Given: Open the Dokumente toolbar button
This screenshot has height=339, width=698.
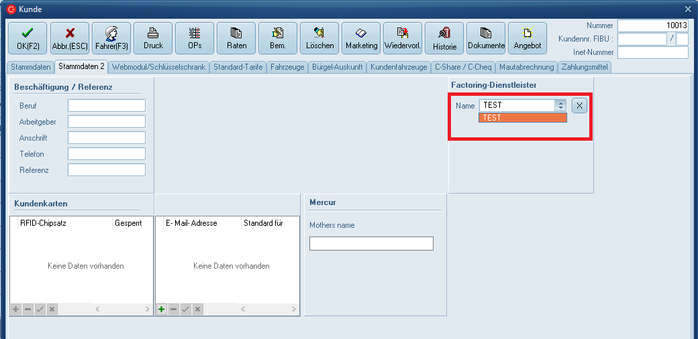Looking at the screenshot, I should [x=486, y=38].
